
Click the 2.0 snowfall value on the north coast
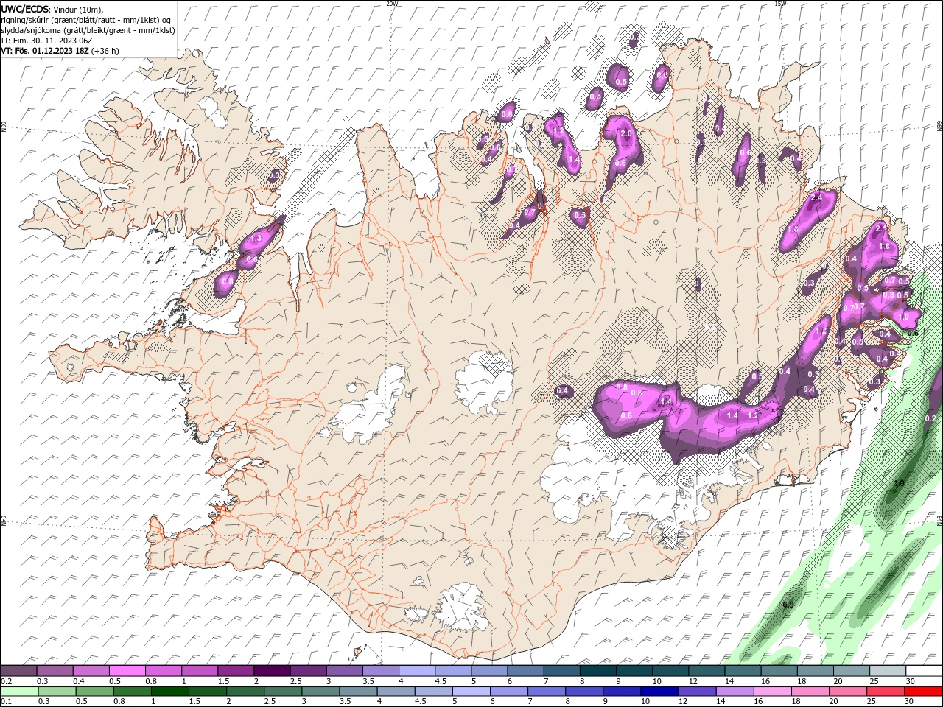pyautogui.click(x=627, y=134)
